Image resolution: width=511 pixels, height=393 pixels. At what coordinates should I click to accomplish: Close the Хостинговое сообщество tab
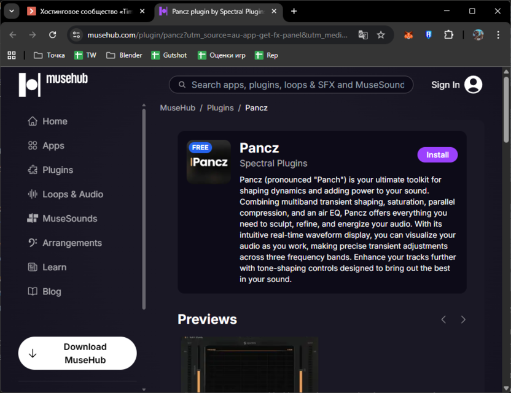142,12
